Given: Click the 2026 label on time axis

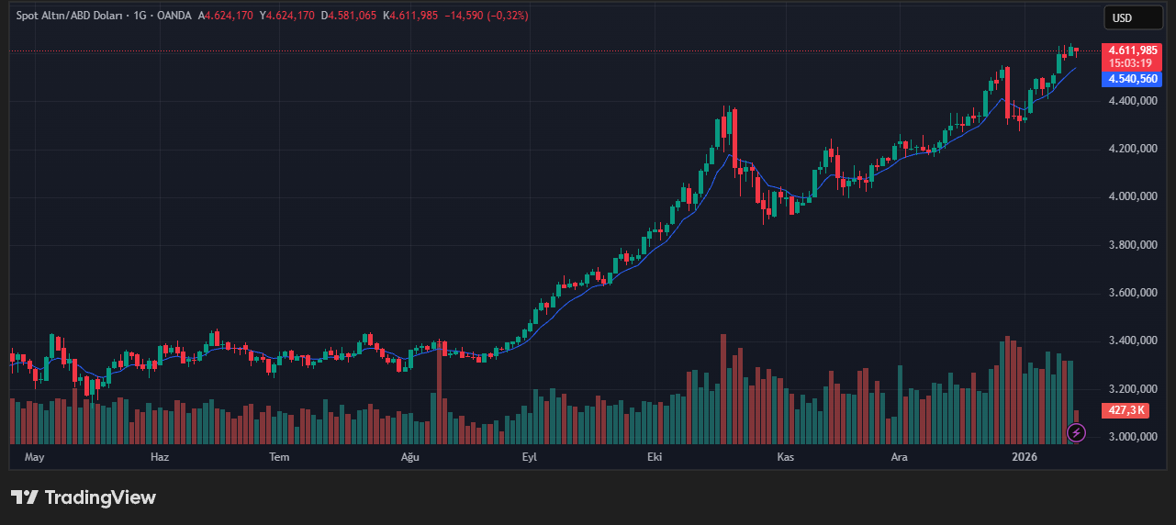Looking at the screenshot, I should [x=1025, y=456].
